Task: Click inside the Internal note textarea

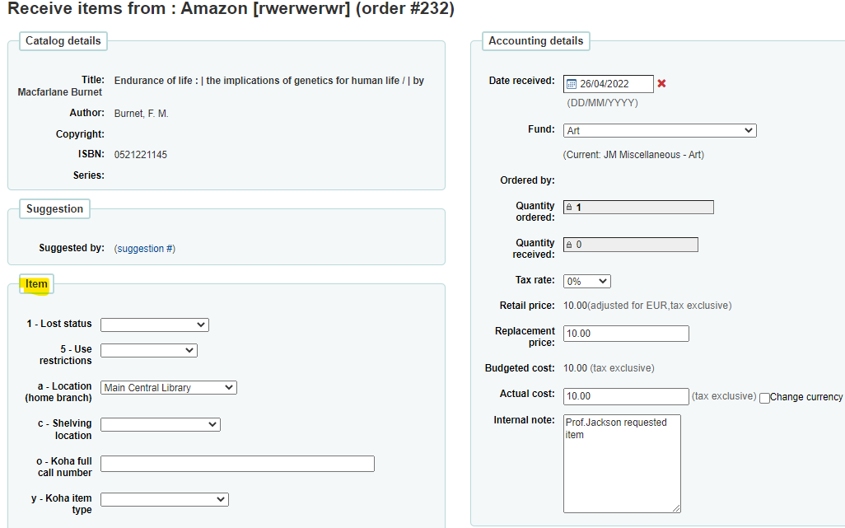Action: click(x=622, y=463)
